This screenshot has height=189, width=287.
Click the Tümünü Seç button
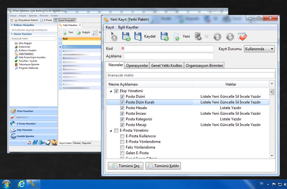126,166
